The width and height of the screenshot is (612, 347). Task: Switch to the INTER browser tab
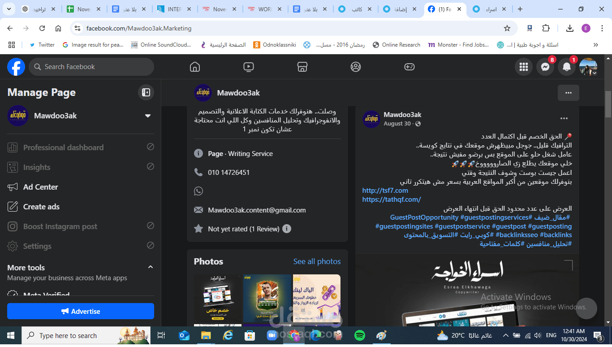(175, 9)
